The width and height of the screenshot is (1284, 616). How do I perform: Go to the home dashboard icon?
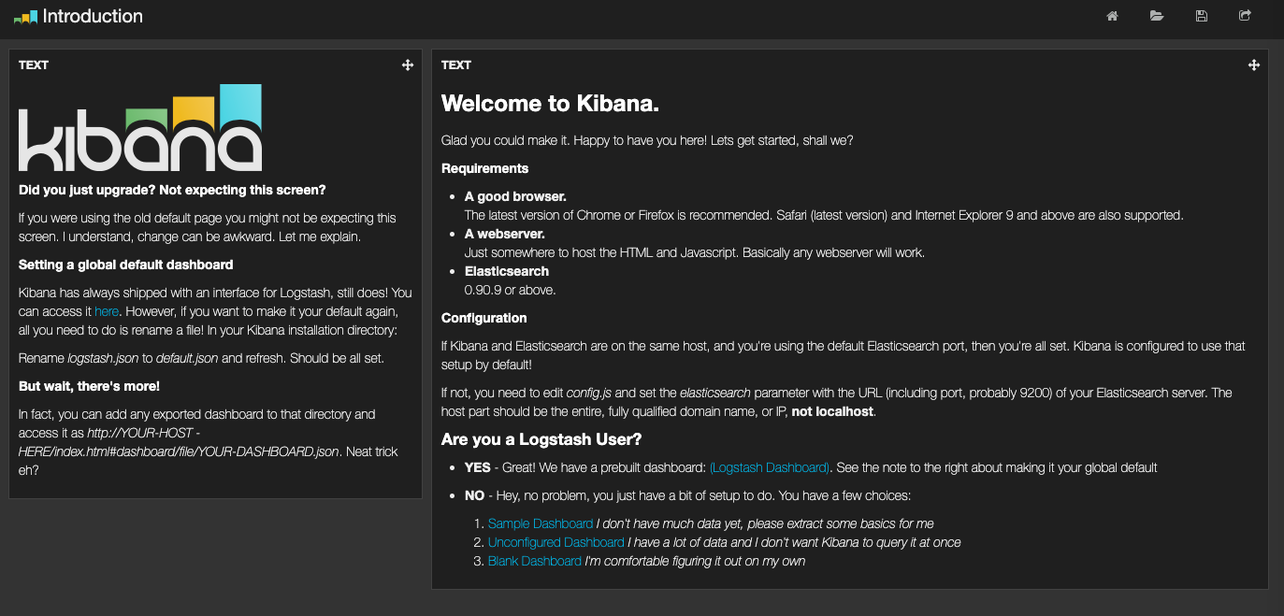1112,16
